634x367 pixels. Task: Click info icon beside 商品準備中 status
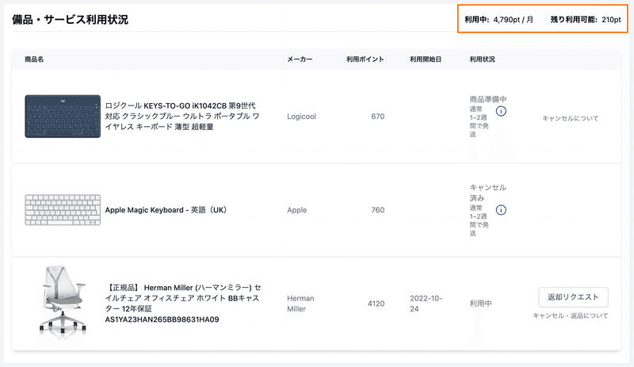point(501,111)
